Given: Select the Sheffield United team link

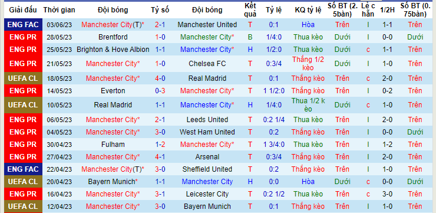Looking at the screenshot, I should (207, 169).
